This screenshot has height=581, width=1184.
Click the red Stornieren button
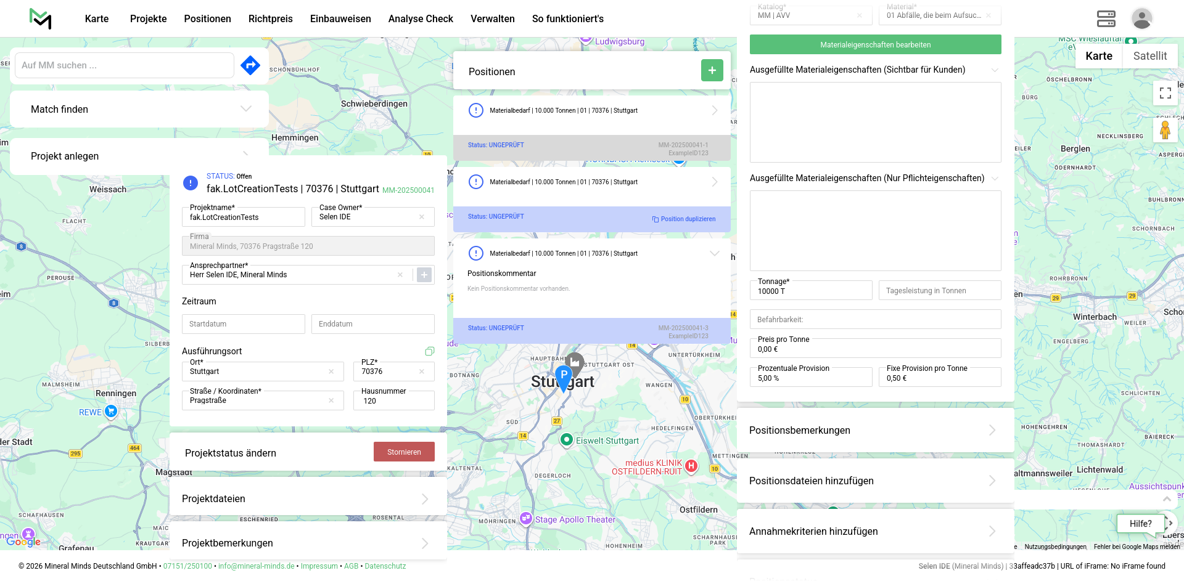point(404,452)
